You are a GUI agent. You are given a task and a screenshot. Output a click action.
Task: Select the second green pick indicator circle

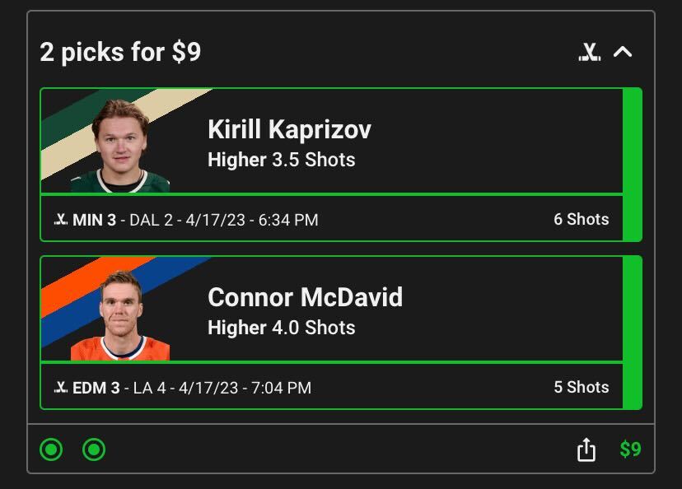[94, 449]
